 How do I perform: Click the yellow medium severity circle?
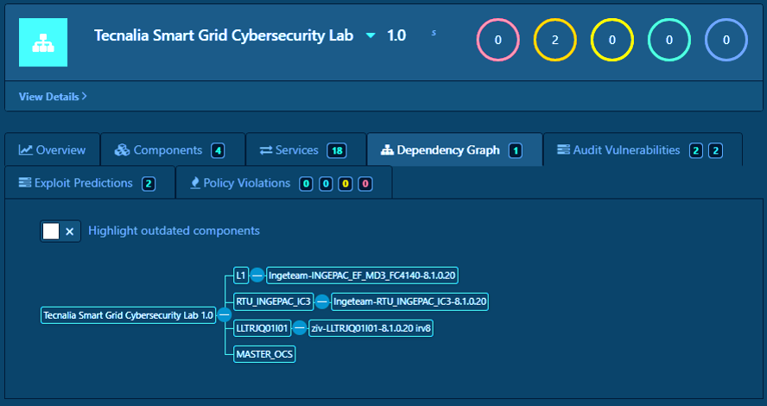(x=612, y=40)
